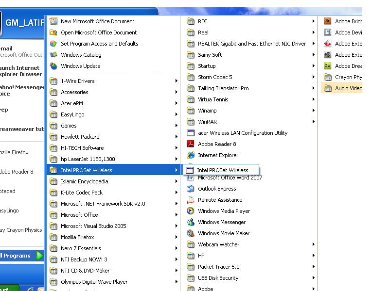Expand the Accessories submenu arrow

(x=176, y=92)
